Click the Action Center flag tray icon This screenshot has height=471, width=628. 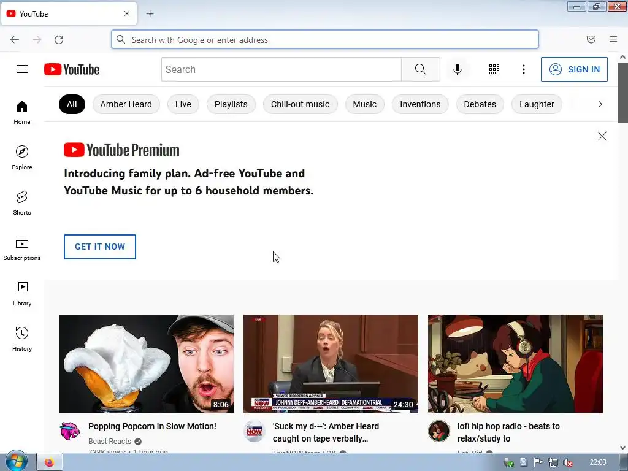tap(538, 462)
